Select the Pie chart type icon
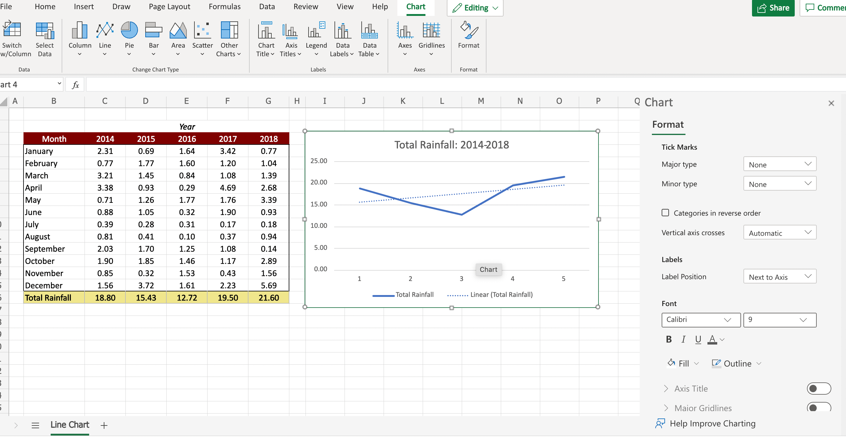Screen dimensions: 846x438 click(x=129, y=31)
